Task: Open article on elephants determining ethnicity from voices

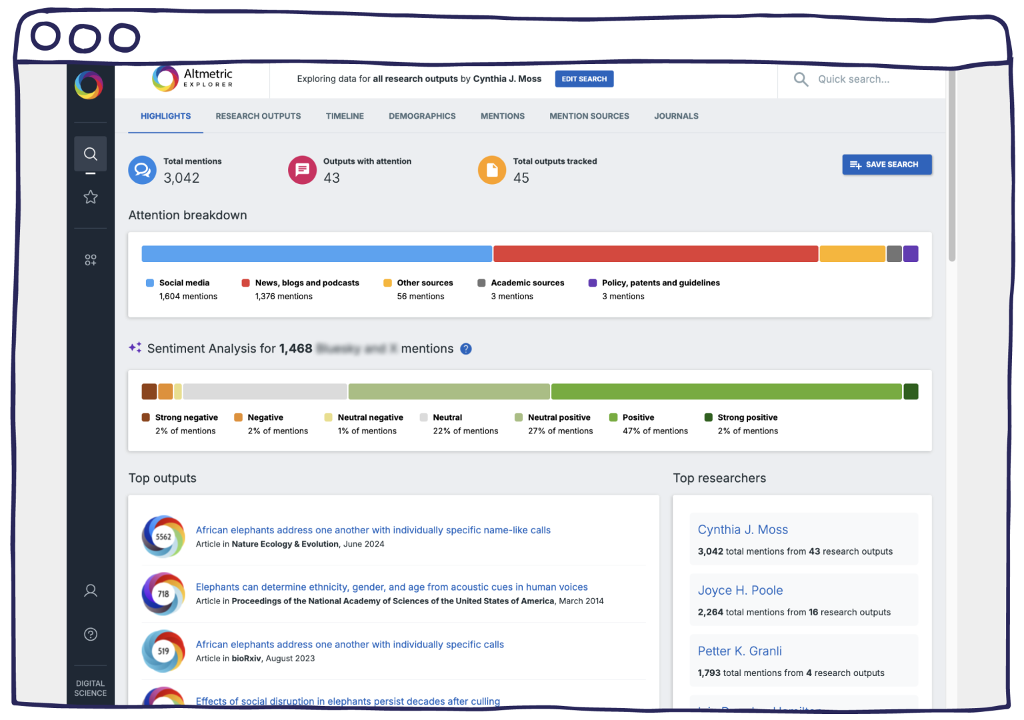Action: (391, 587)
